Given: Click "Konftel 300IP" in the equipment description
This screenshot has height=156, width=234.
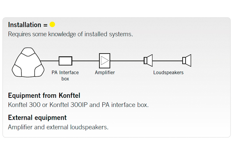Looking at the screenshot, I should click(66, 105).
